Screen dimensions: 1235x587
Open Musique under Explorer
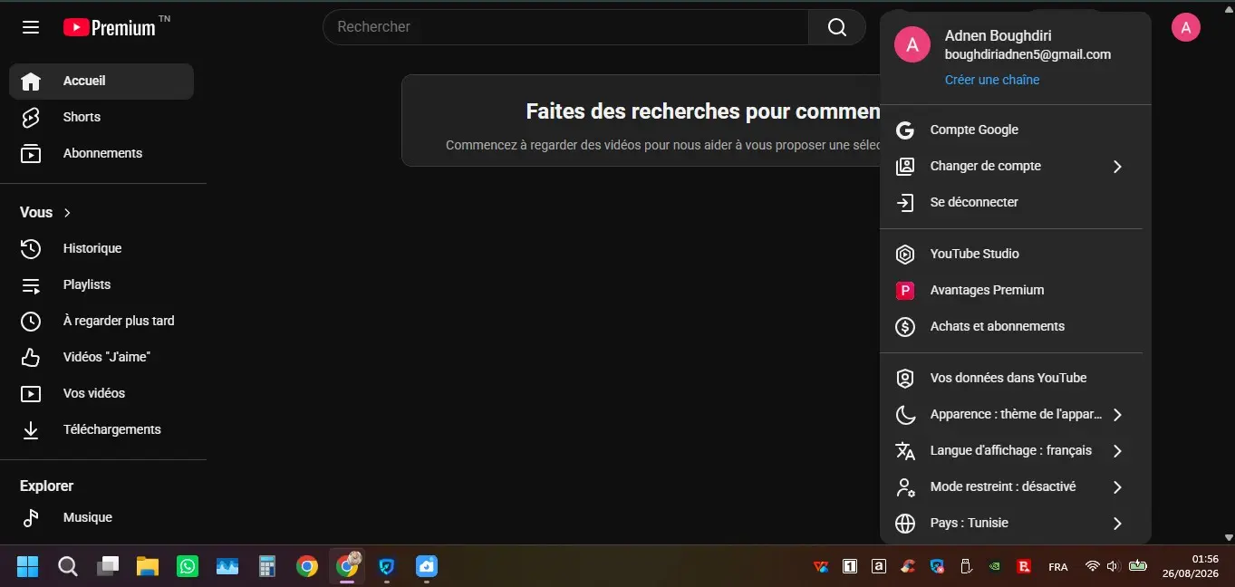pos(101,517)
